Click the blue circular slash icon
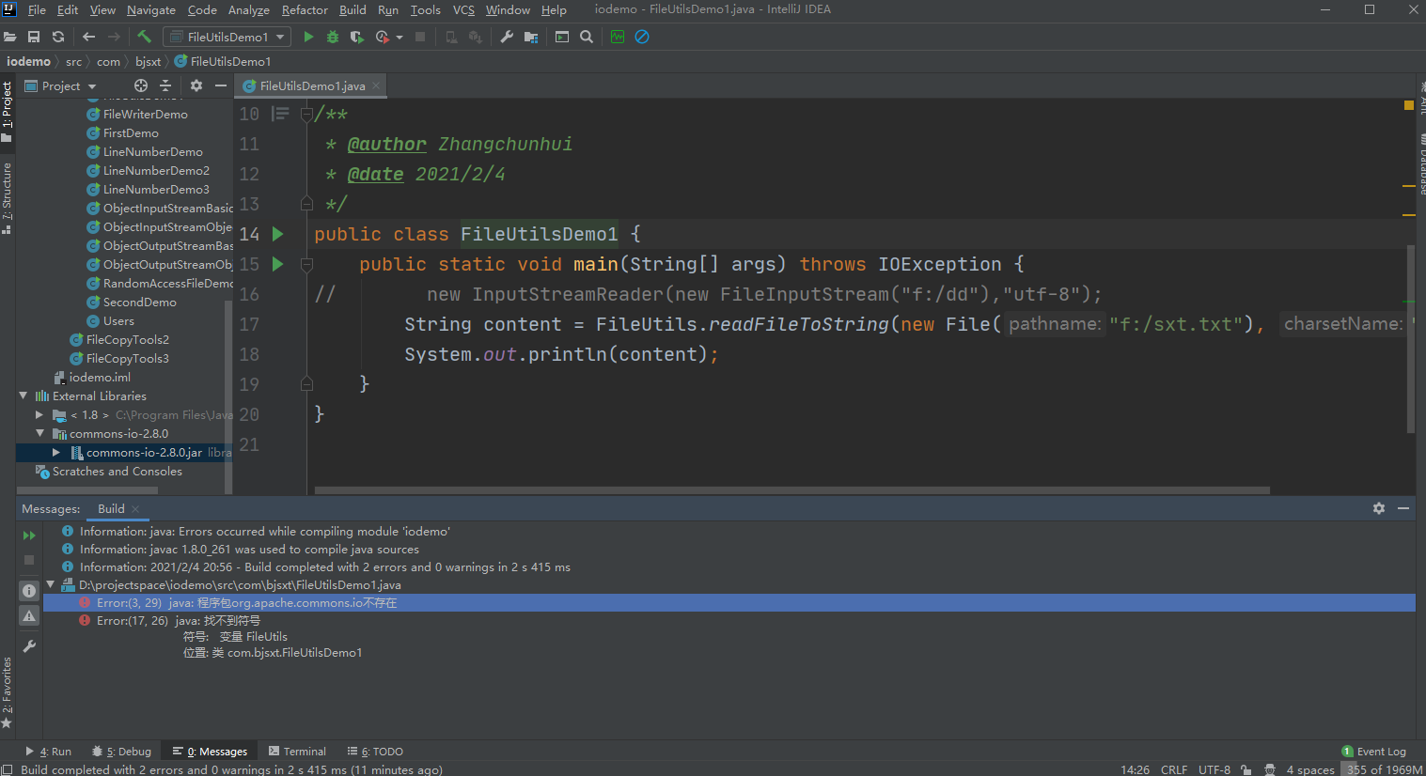Screen dimensions: 1426x776 (642, 37)
